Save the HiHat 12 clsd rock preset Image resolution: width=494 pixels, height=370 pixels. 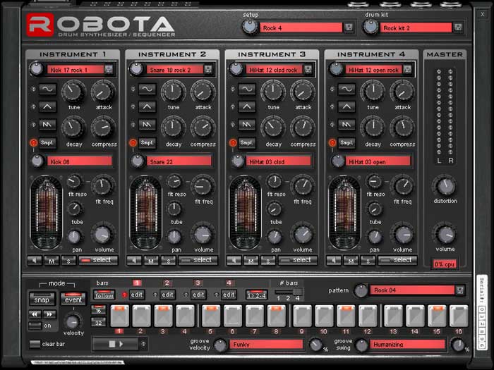pos(308,70)
